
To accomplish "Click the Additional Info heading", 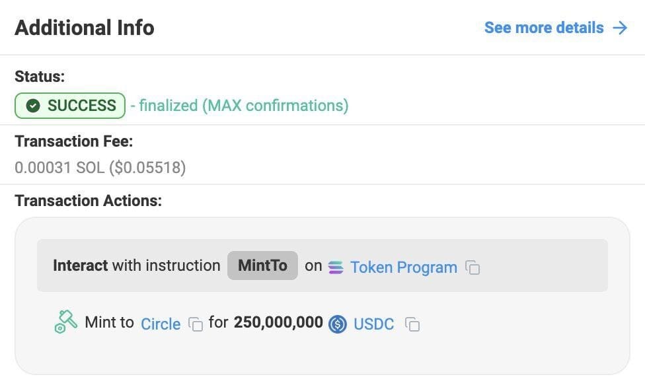I will pos(85,28).
